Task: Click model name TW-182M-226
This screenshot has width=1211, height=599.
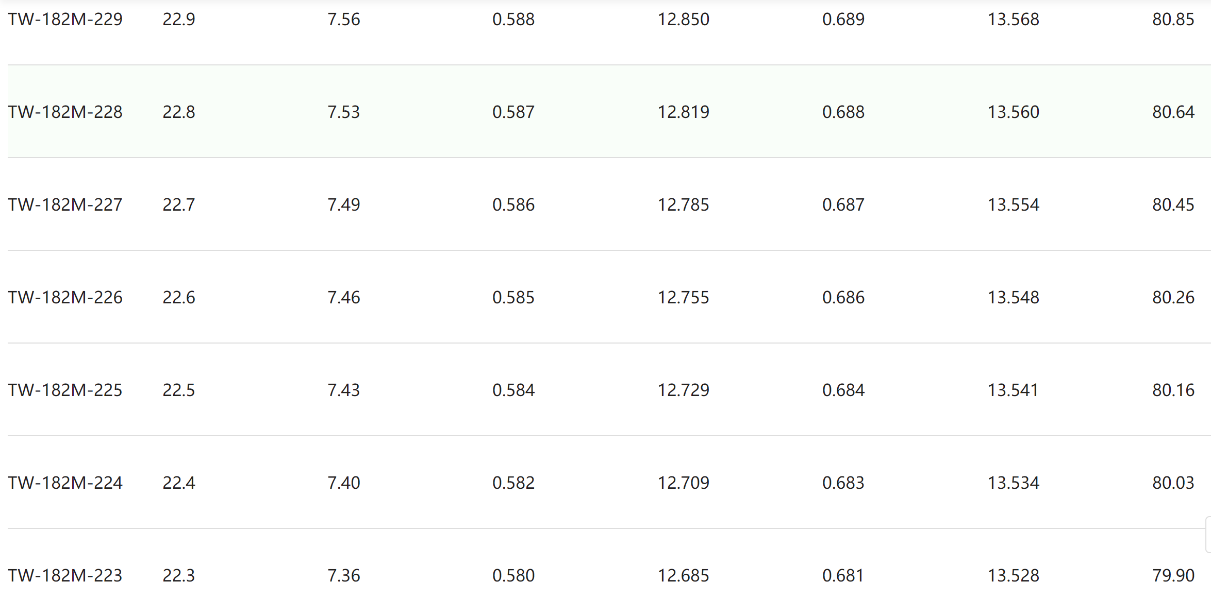Action: pos(65,298)
